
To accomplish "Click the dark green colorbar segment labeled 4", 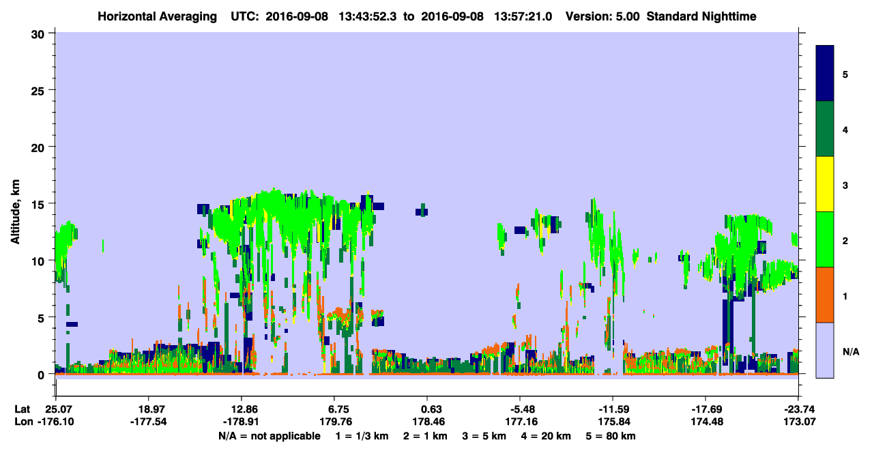I will pos(825,129).
